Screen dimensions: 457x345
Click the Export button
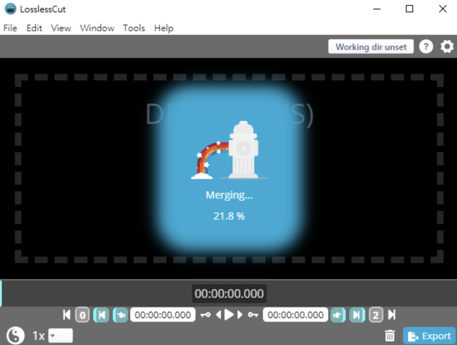[429, 336]
